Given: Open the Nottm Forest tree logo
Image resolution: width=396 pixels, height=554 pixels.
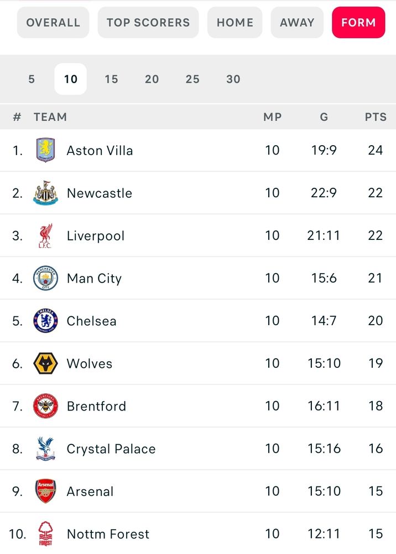Looking at the screenshot, I should [x=45, y=534].
